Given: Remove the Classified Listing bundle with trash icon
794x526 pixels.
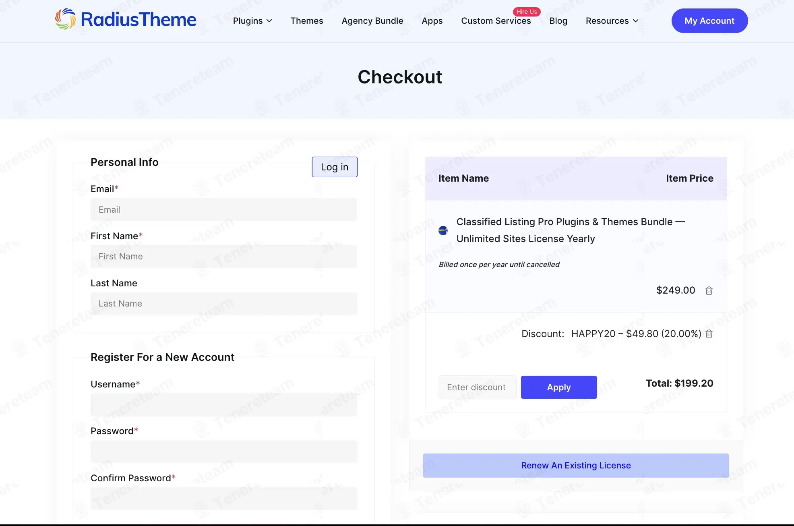Looking at the screenshot, I should point(709,291).
